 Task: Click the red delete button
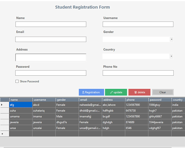(x=139, y=92)
